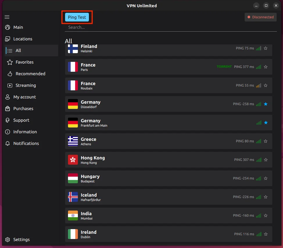
Task: Switch to Streaming servers list
Action: pyautogui.click(x=26, y=85)
